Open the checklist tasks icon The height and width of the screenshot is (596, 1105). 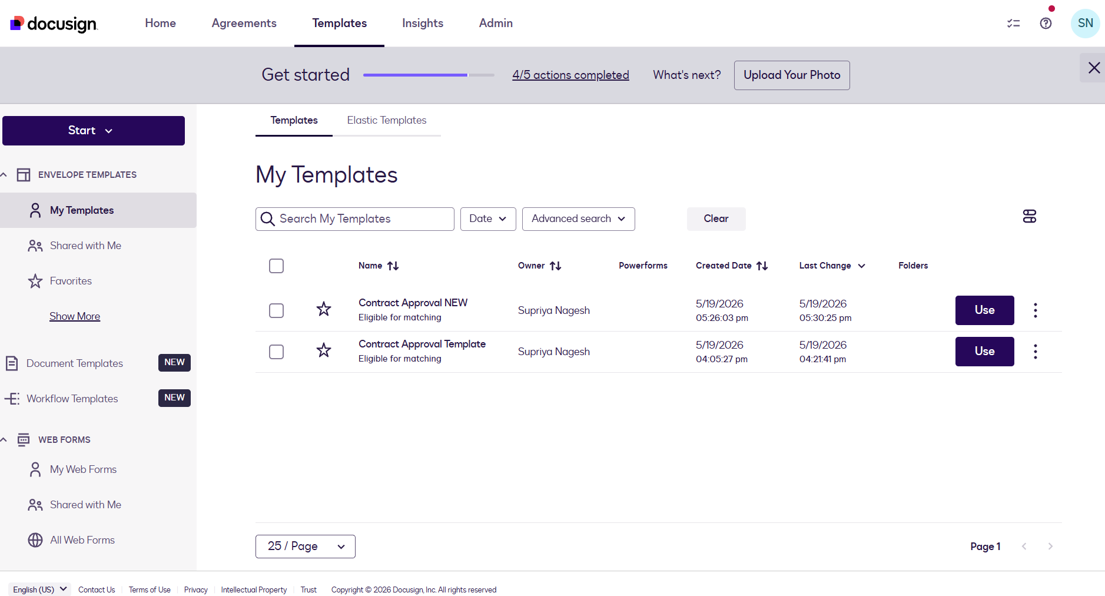click(1013, 24)
